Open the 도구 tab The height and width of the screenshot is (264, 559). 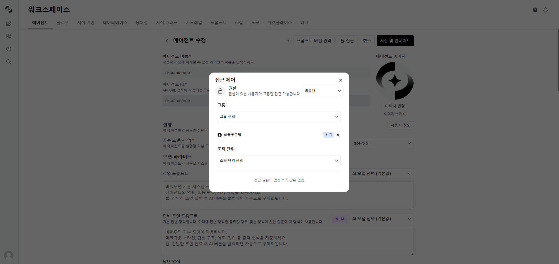point(255,23)
